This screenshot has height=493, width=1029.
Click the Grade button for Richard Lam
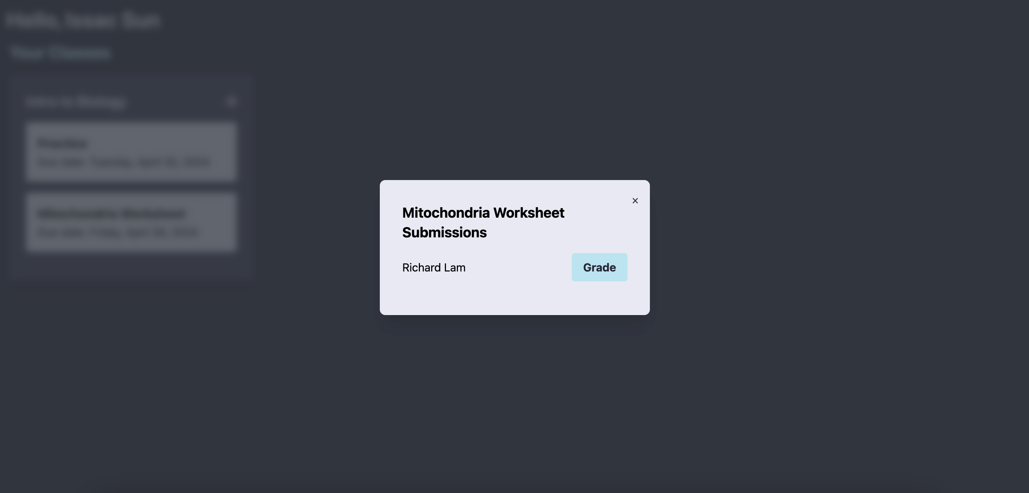(599, 267)
